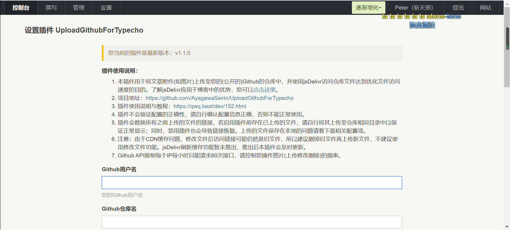
Task: Click the Github仓库名 label
Action: (x=119, y=209)
